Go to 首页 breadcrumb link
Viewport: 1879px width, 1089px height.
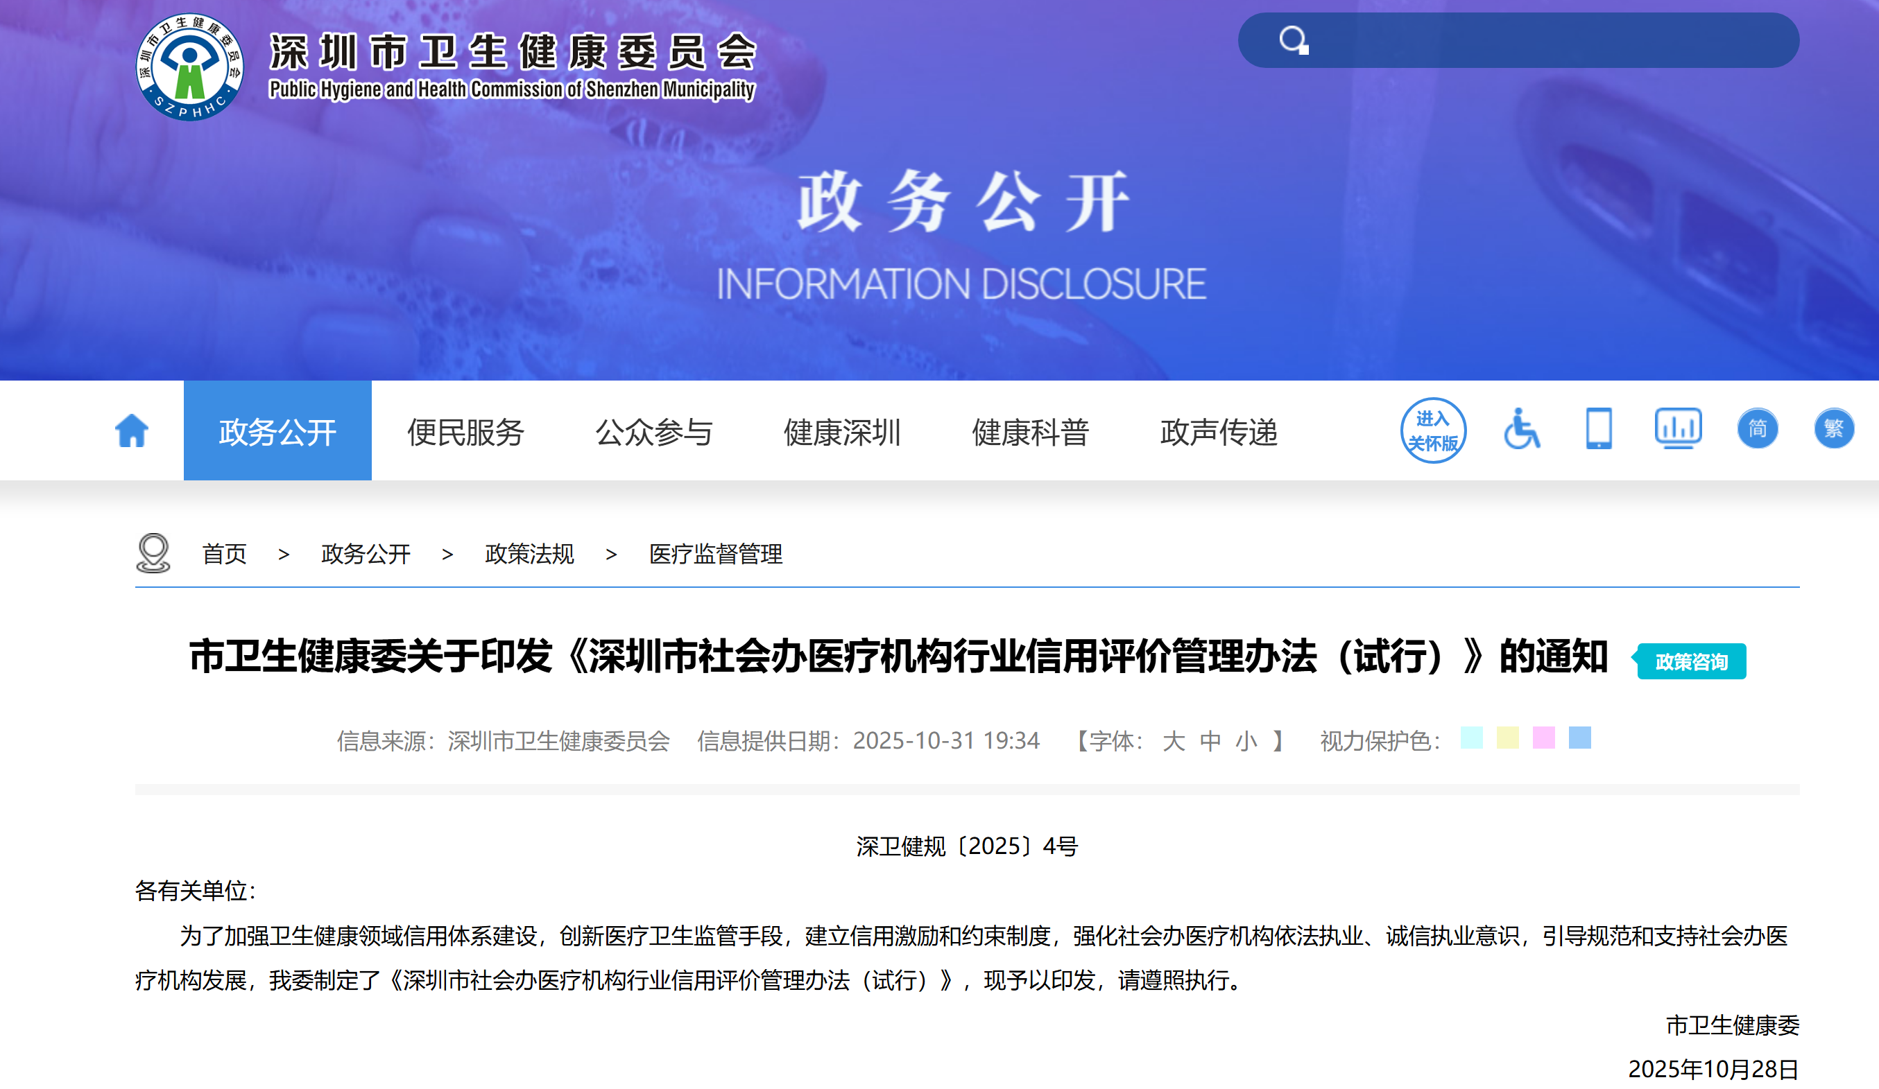[225, 554]
